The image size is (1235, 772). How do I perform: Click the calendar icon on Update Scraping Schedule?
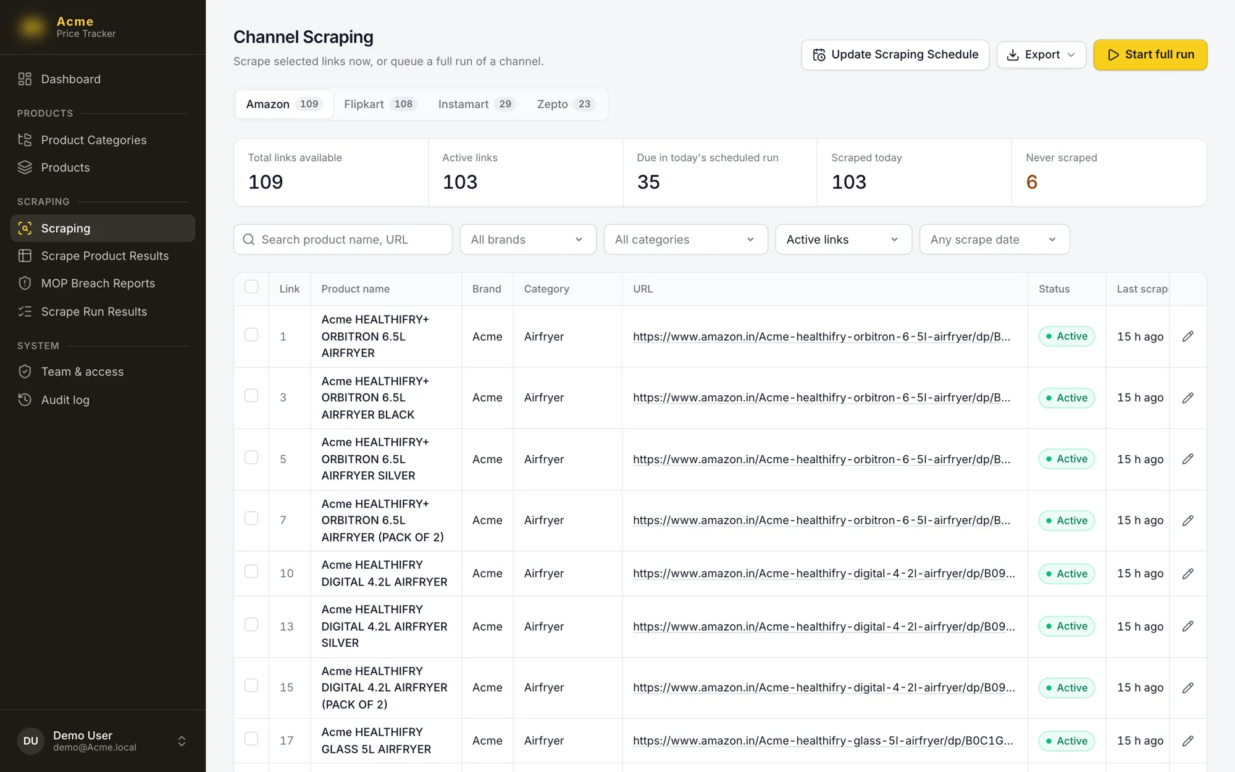point(819,55)
